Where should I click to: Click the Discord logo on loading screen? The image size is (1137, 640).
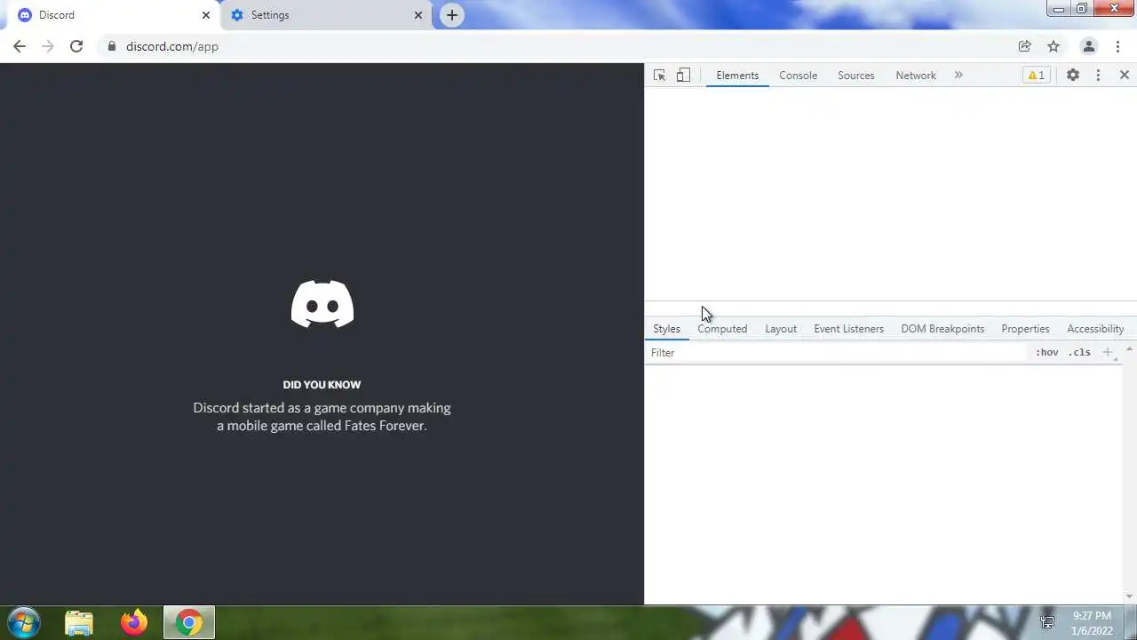pos(322,304)
